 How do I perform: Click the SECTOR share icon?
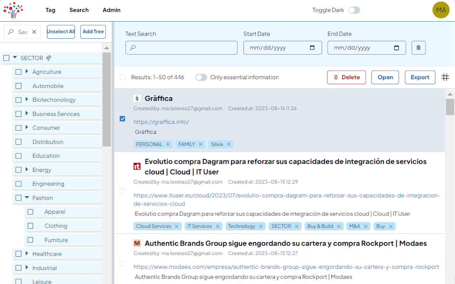point(49,58)
